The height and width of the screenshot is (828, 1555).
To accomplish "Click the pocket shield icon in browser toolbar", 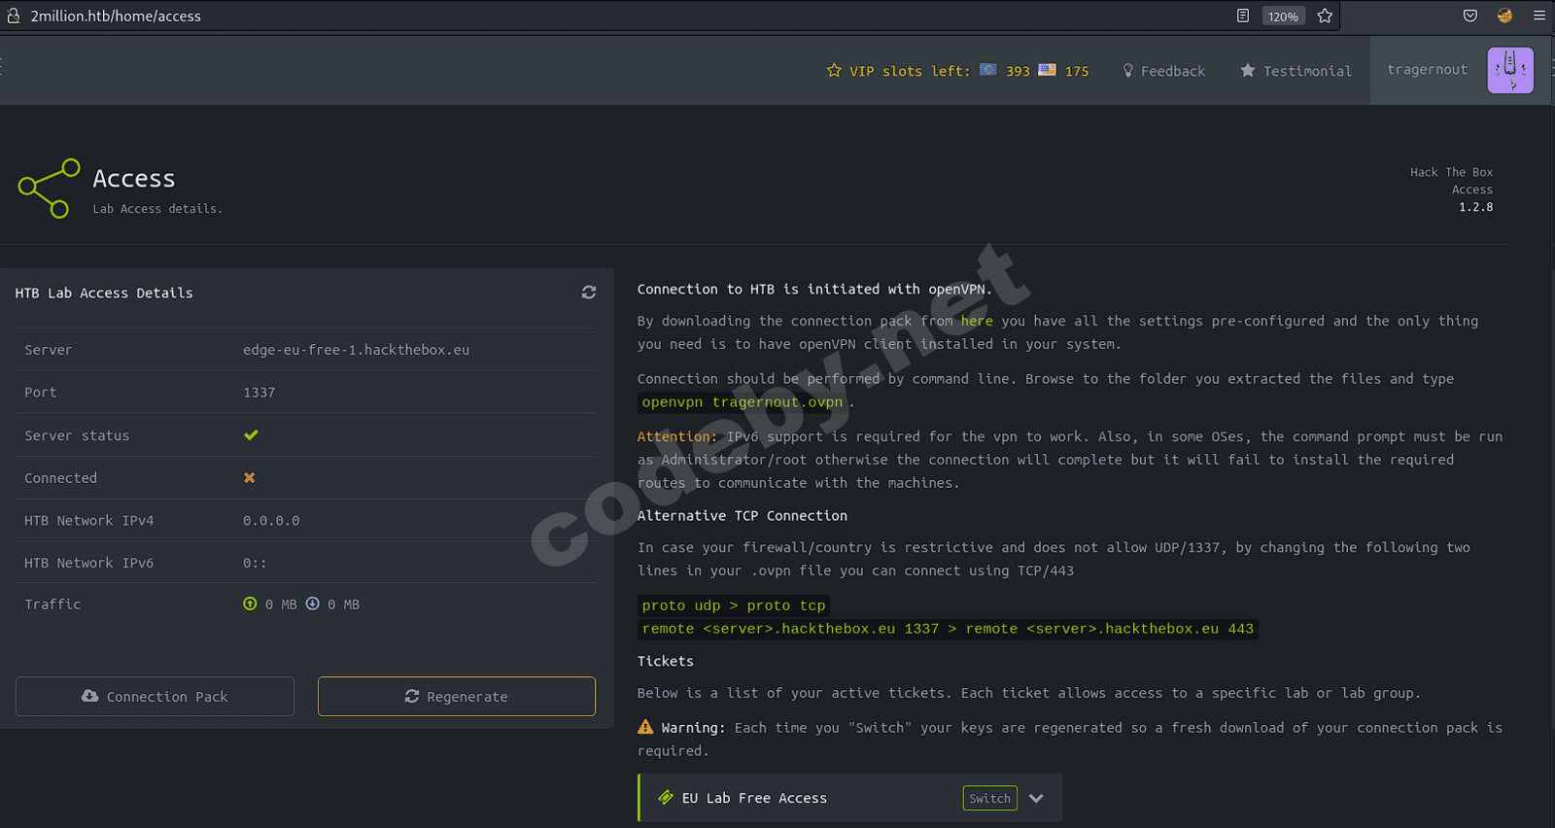I will pos(1470,16).
